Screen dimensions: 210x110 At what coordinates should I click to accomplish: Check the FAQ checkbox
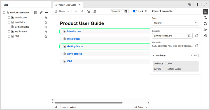pyautogui.click(x=9, y=36)
